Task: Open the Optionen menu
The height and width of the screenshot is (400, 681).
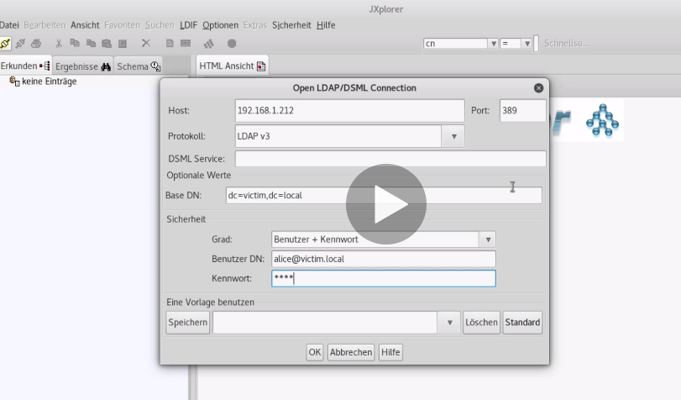Action: click(x=220, y=25)
